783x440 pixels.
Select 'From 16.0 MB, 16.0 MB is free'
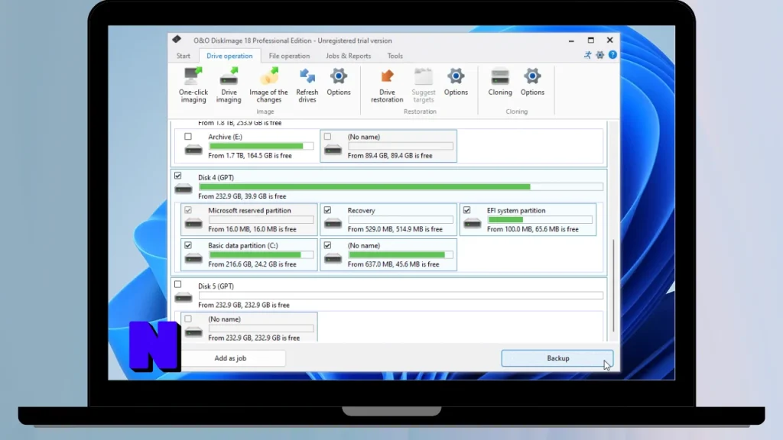(x=252, y=229)
